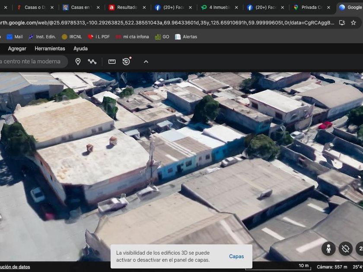363x272 pixels.
Task: Open the Agregar menu
Action: [17, 49]
